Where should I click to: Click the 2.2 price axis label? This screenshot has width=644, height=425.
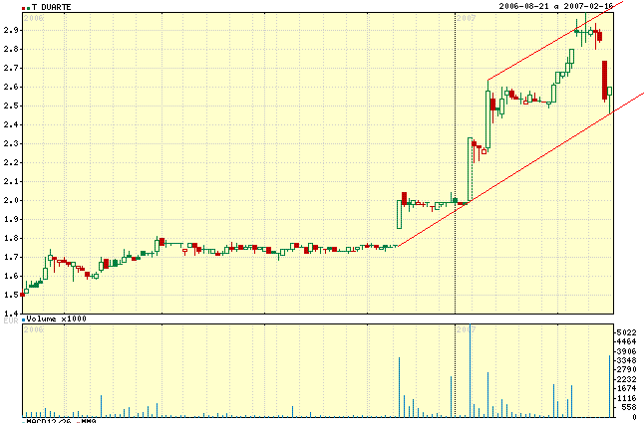point(10,162)
